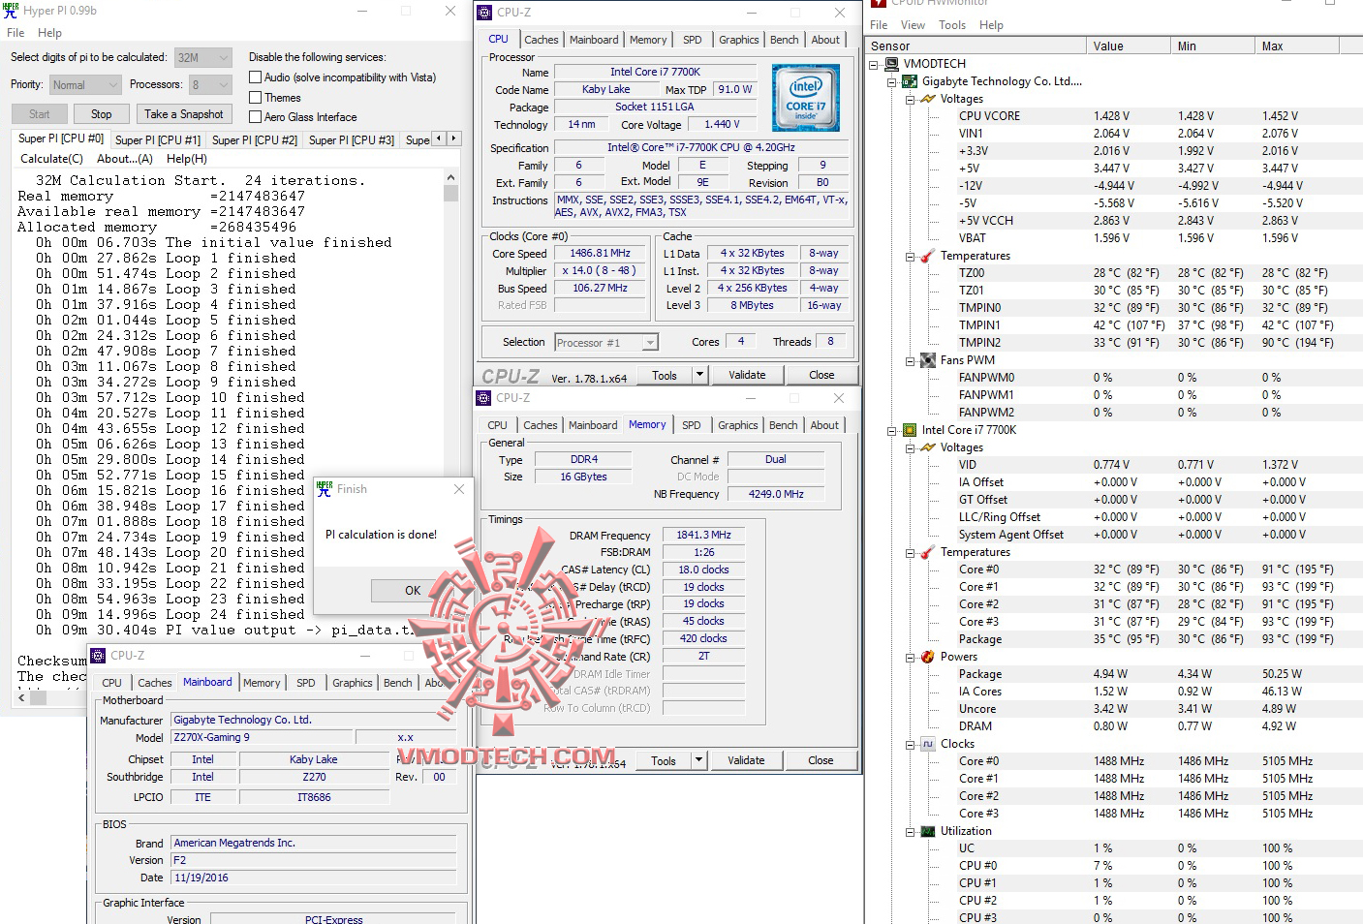Click the Super PI tab strip right arrow
1363x924 pixels.
click(453, 139)
